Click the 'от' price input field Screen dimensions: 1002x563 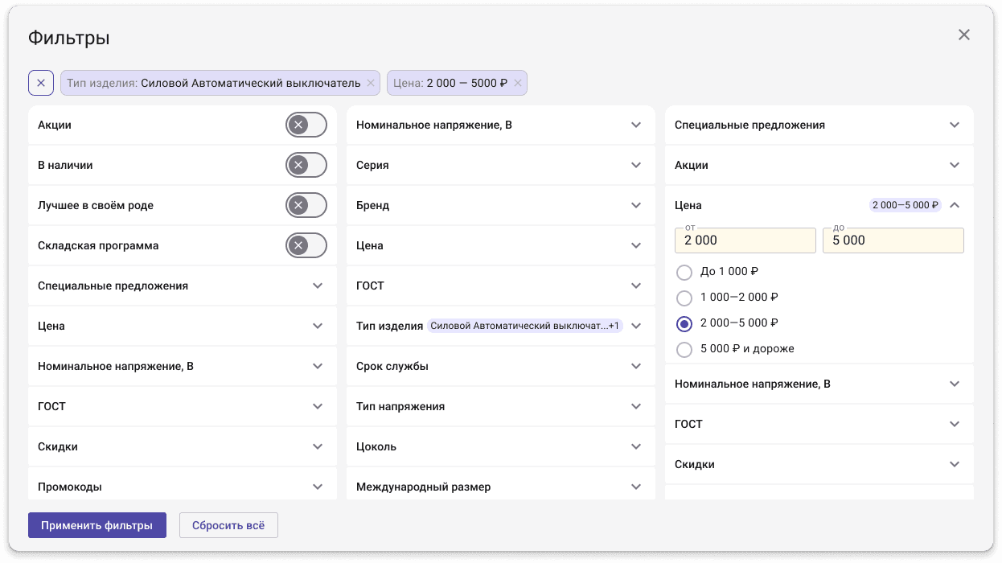(x=745, y=240)
